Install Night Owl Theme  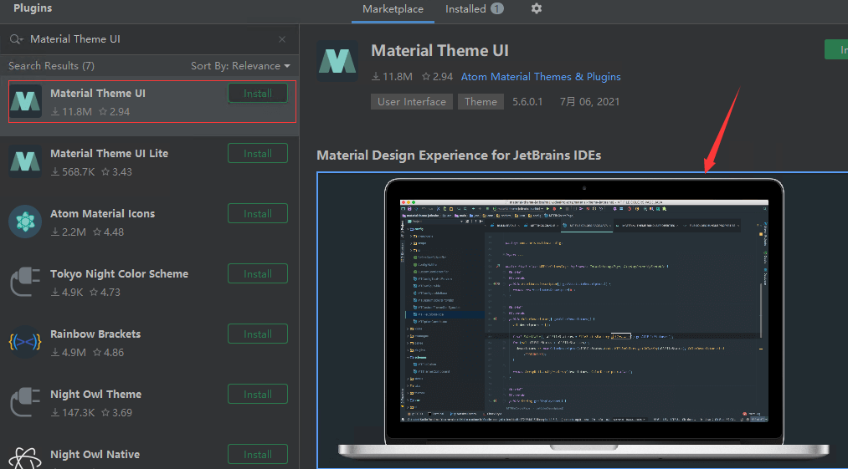(258, 395)
